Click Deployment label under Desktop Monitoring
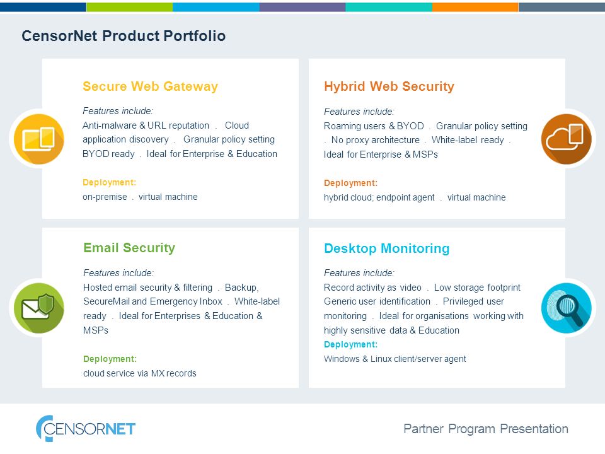The image size is (605, 454). point(351,344)
